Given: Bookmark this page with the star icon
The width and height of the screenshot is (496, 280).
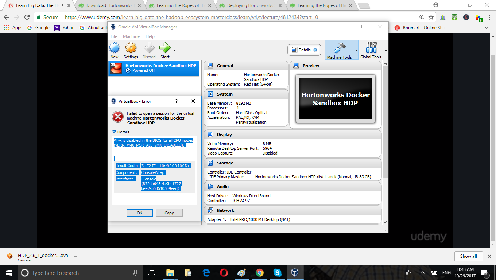Looking at the screenshot, I should [431, 17].
